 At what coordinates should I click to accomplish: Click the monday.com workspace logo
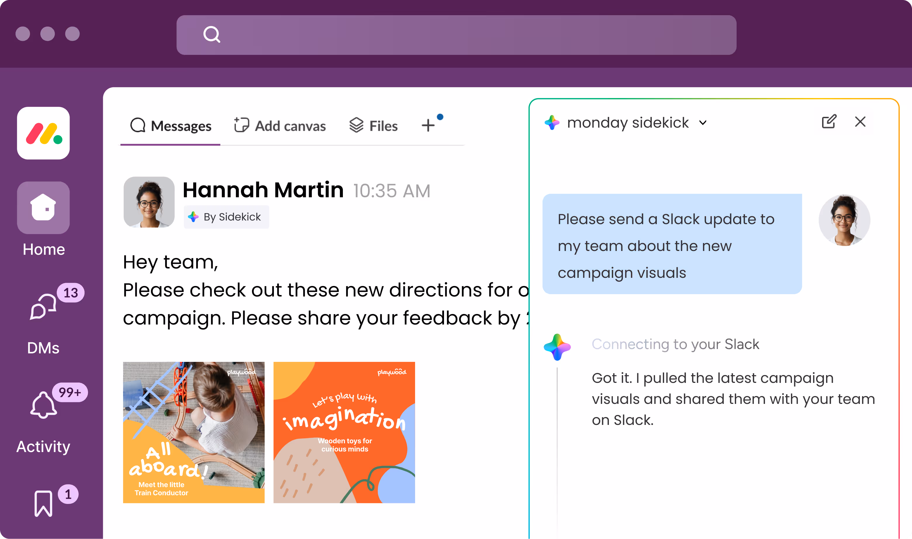click(x=43, y=133)
